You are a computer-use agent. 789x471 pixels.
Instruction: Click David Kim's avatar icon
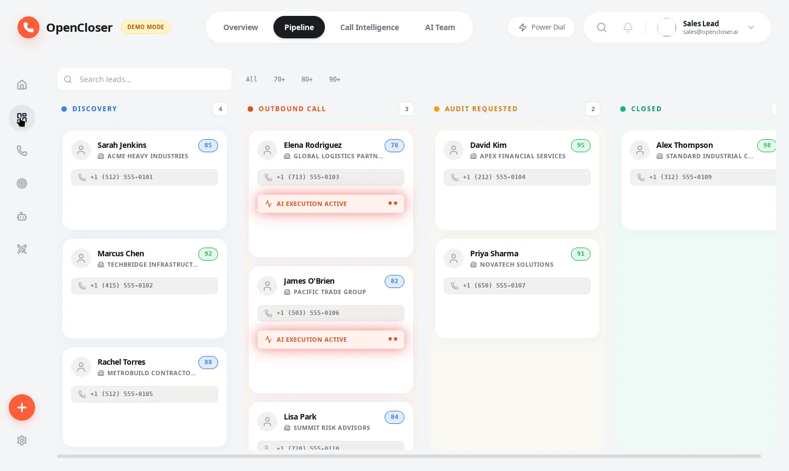point(454,150)
